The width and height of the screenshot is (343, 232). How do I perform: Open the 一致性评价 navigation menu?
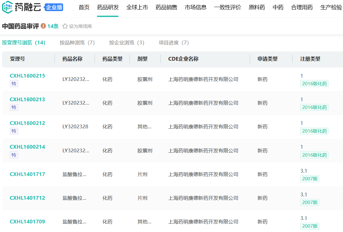228,7
